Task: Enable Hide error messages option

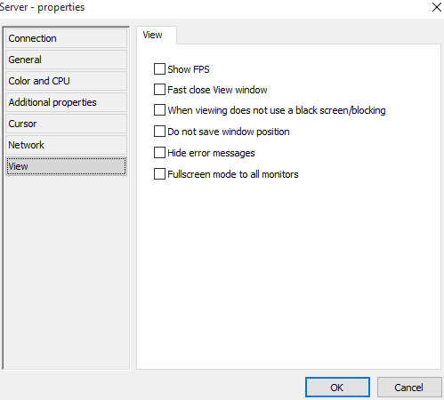Action: pos(159,153)
